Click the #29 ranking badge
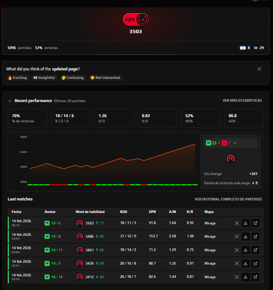 pos(135,20)
